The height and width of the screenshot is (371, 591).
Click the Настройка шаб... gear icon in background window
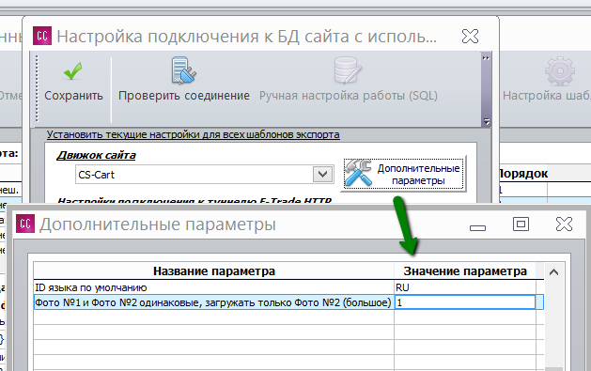(x=560, y=70)
